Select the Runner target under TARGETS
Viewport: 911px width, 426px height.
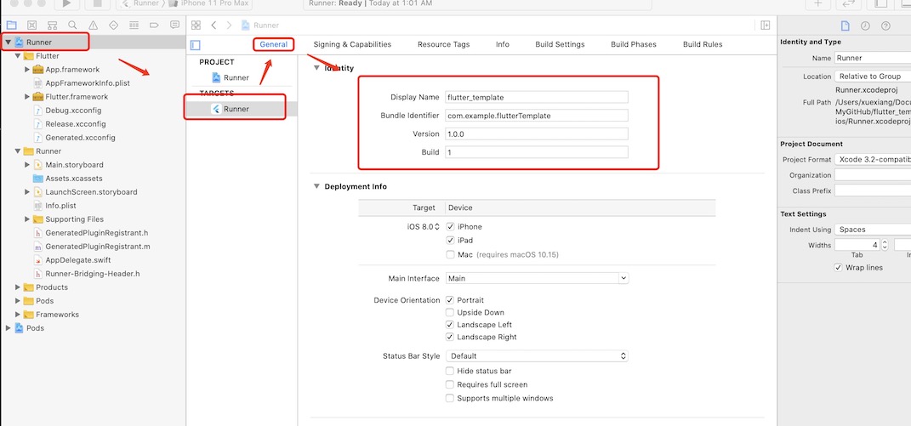pos(231,109)
